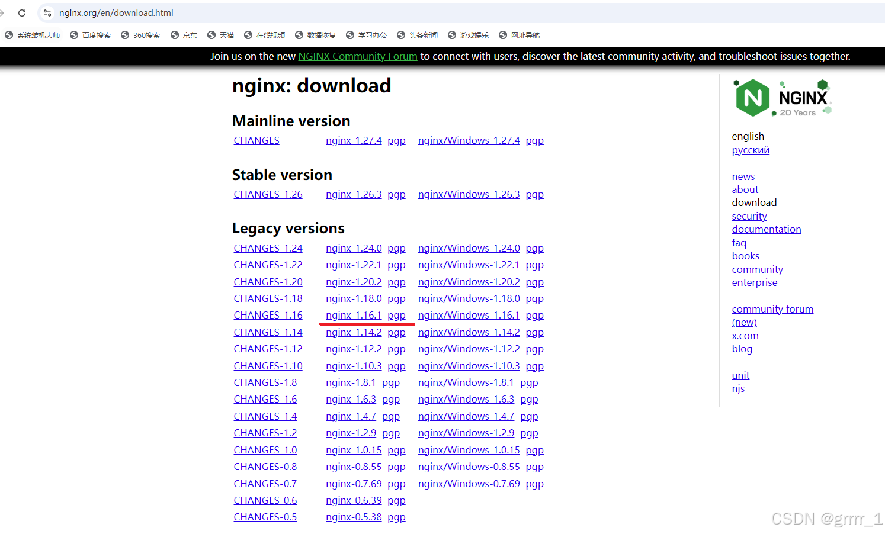Screen dimensions: 885x534
Task: Download nginx-1.0.15 source
Action: coord(354,450)
